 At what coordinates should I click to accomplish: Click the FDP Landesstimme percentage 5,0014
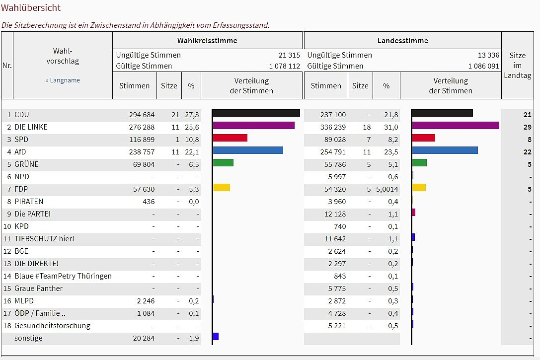[386, 189]
